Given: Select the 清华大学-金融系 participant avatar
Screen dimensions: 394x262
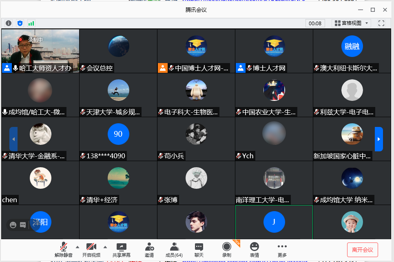Looking at the screenshot, I should point(40,134).
